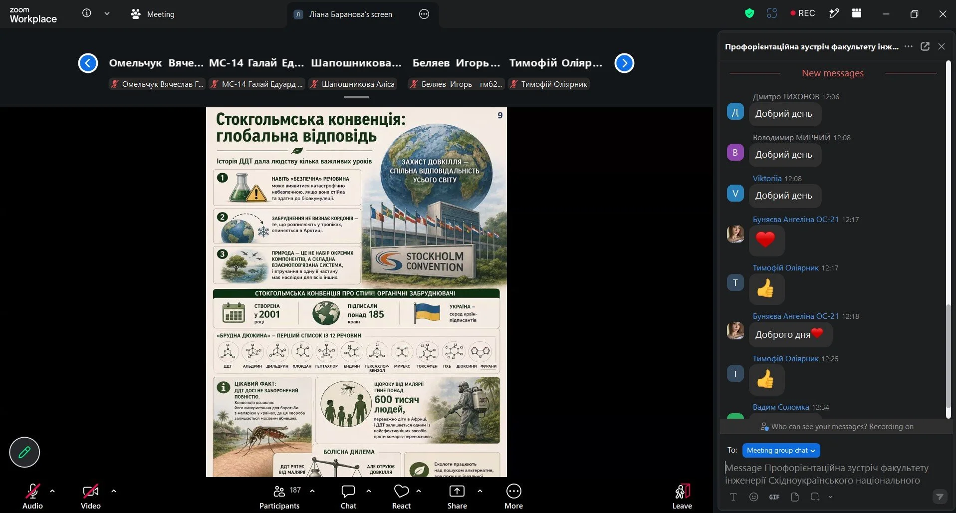Expand Share options caret
The height and width of the screenshot is (513, 956).
click(480, 491)
